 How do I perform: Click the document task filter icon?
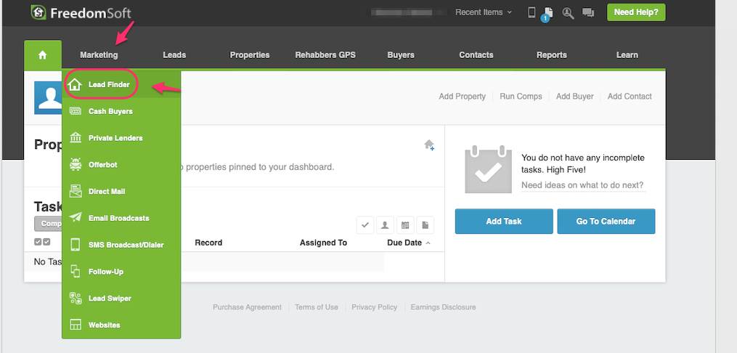(425, 225)
